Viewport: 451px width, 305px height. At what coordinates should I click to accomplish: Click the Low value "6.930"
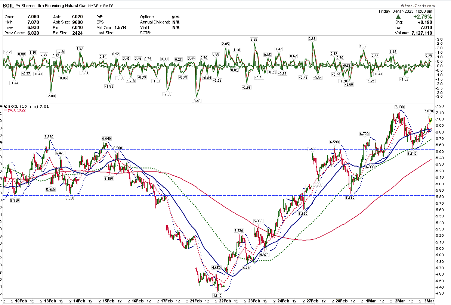click(x=33, y=28)
